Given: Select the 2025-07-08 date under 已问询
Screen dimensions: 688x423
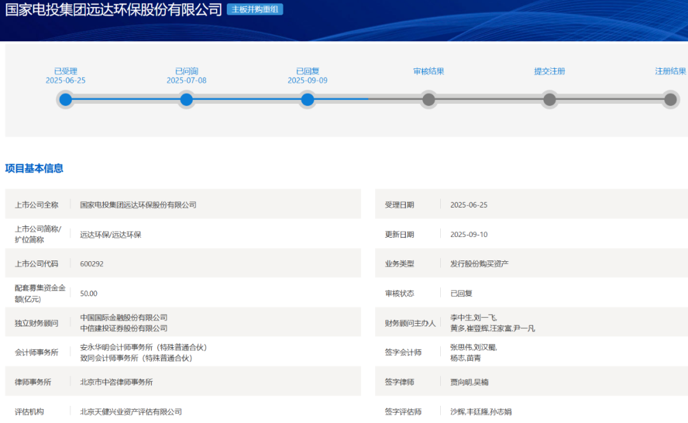Looking at the screenshot, I should 187,81.
